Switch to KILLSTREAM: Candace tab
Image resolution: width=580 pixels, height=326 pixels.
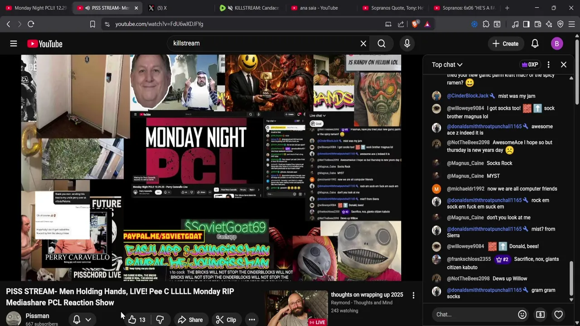click(x=250, y=8)
